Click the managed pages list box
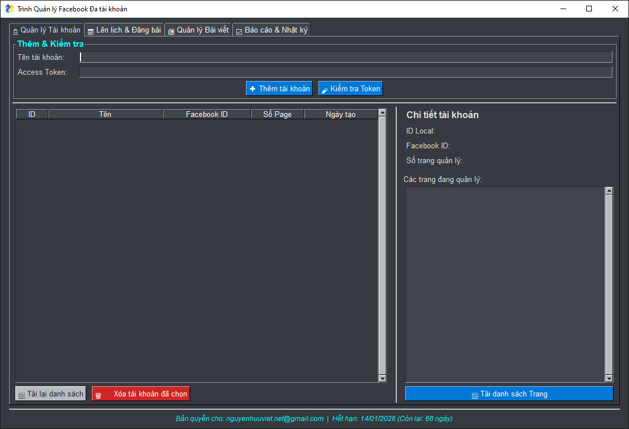The height and width of the screenshot is (429, 629). [505, 285]
